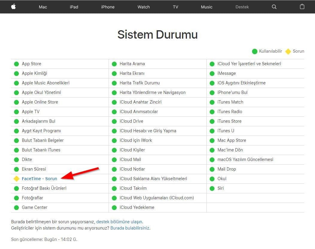Follow the 'destek bölümüne ulaşın' link
This screenshot has width=315, height=249.
click(x=119, y=222)
